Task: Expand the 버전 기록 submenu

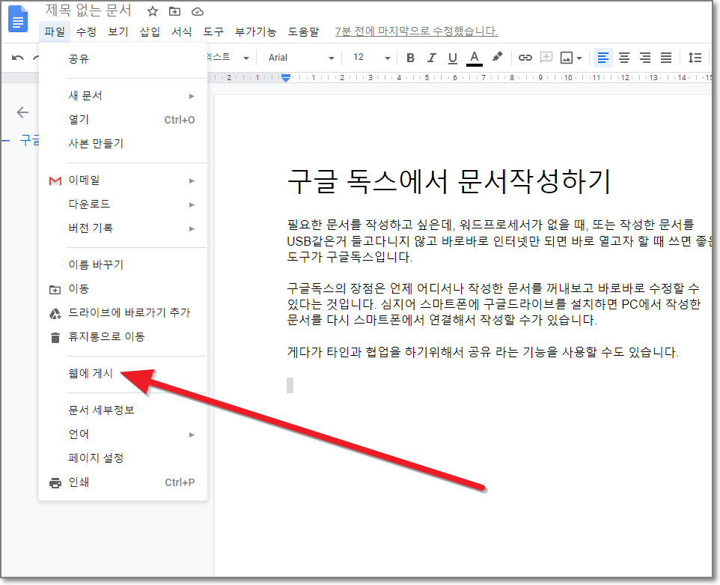Action: 123,228
